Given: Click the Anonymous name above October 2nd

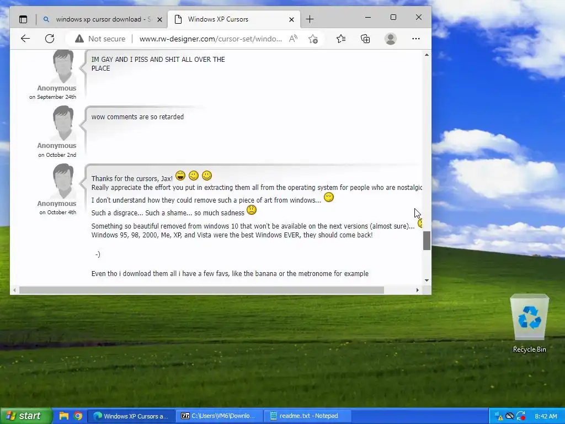Looking at the screenshot, I should [x=57, y=146].
